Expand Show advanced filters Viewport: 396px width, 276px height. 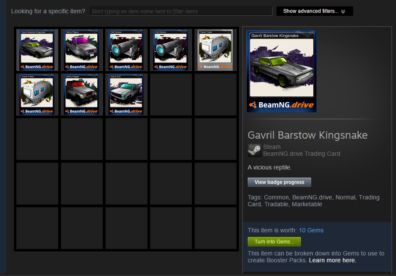click(315, 11)
